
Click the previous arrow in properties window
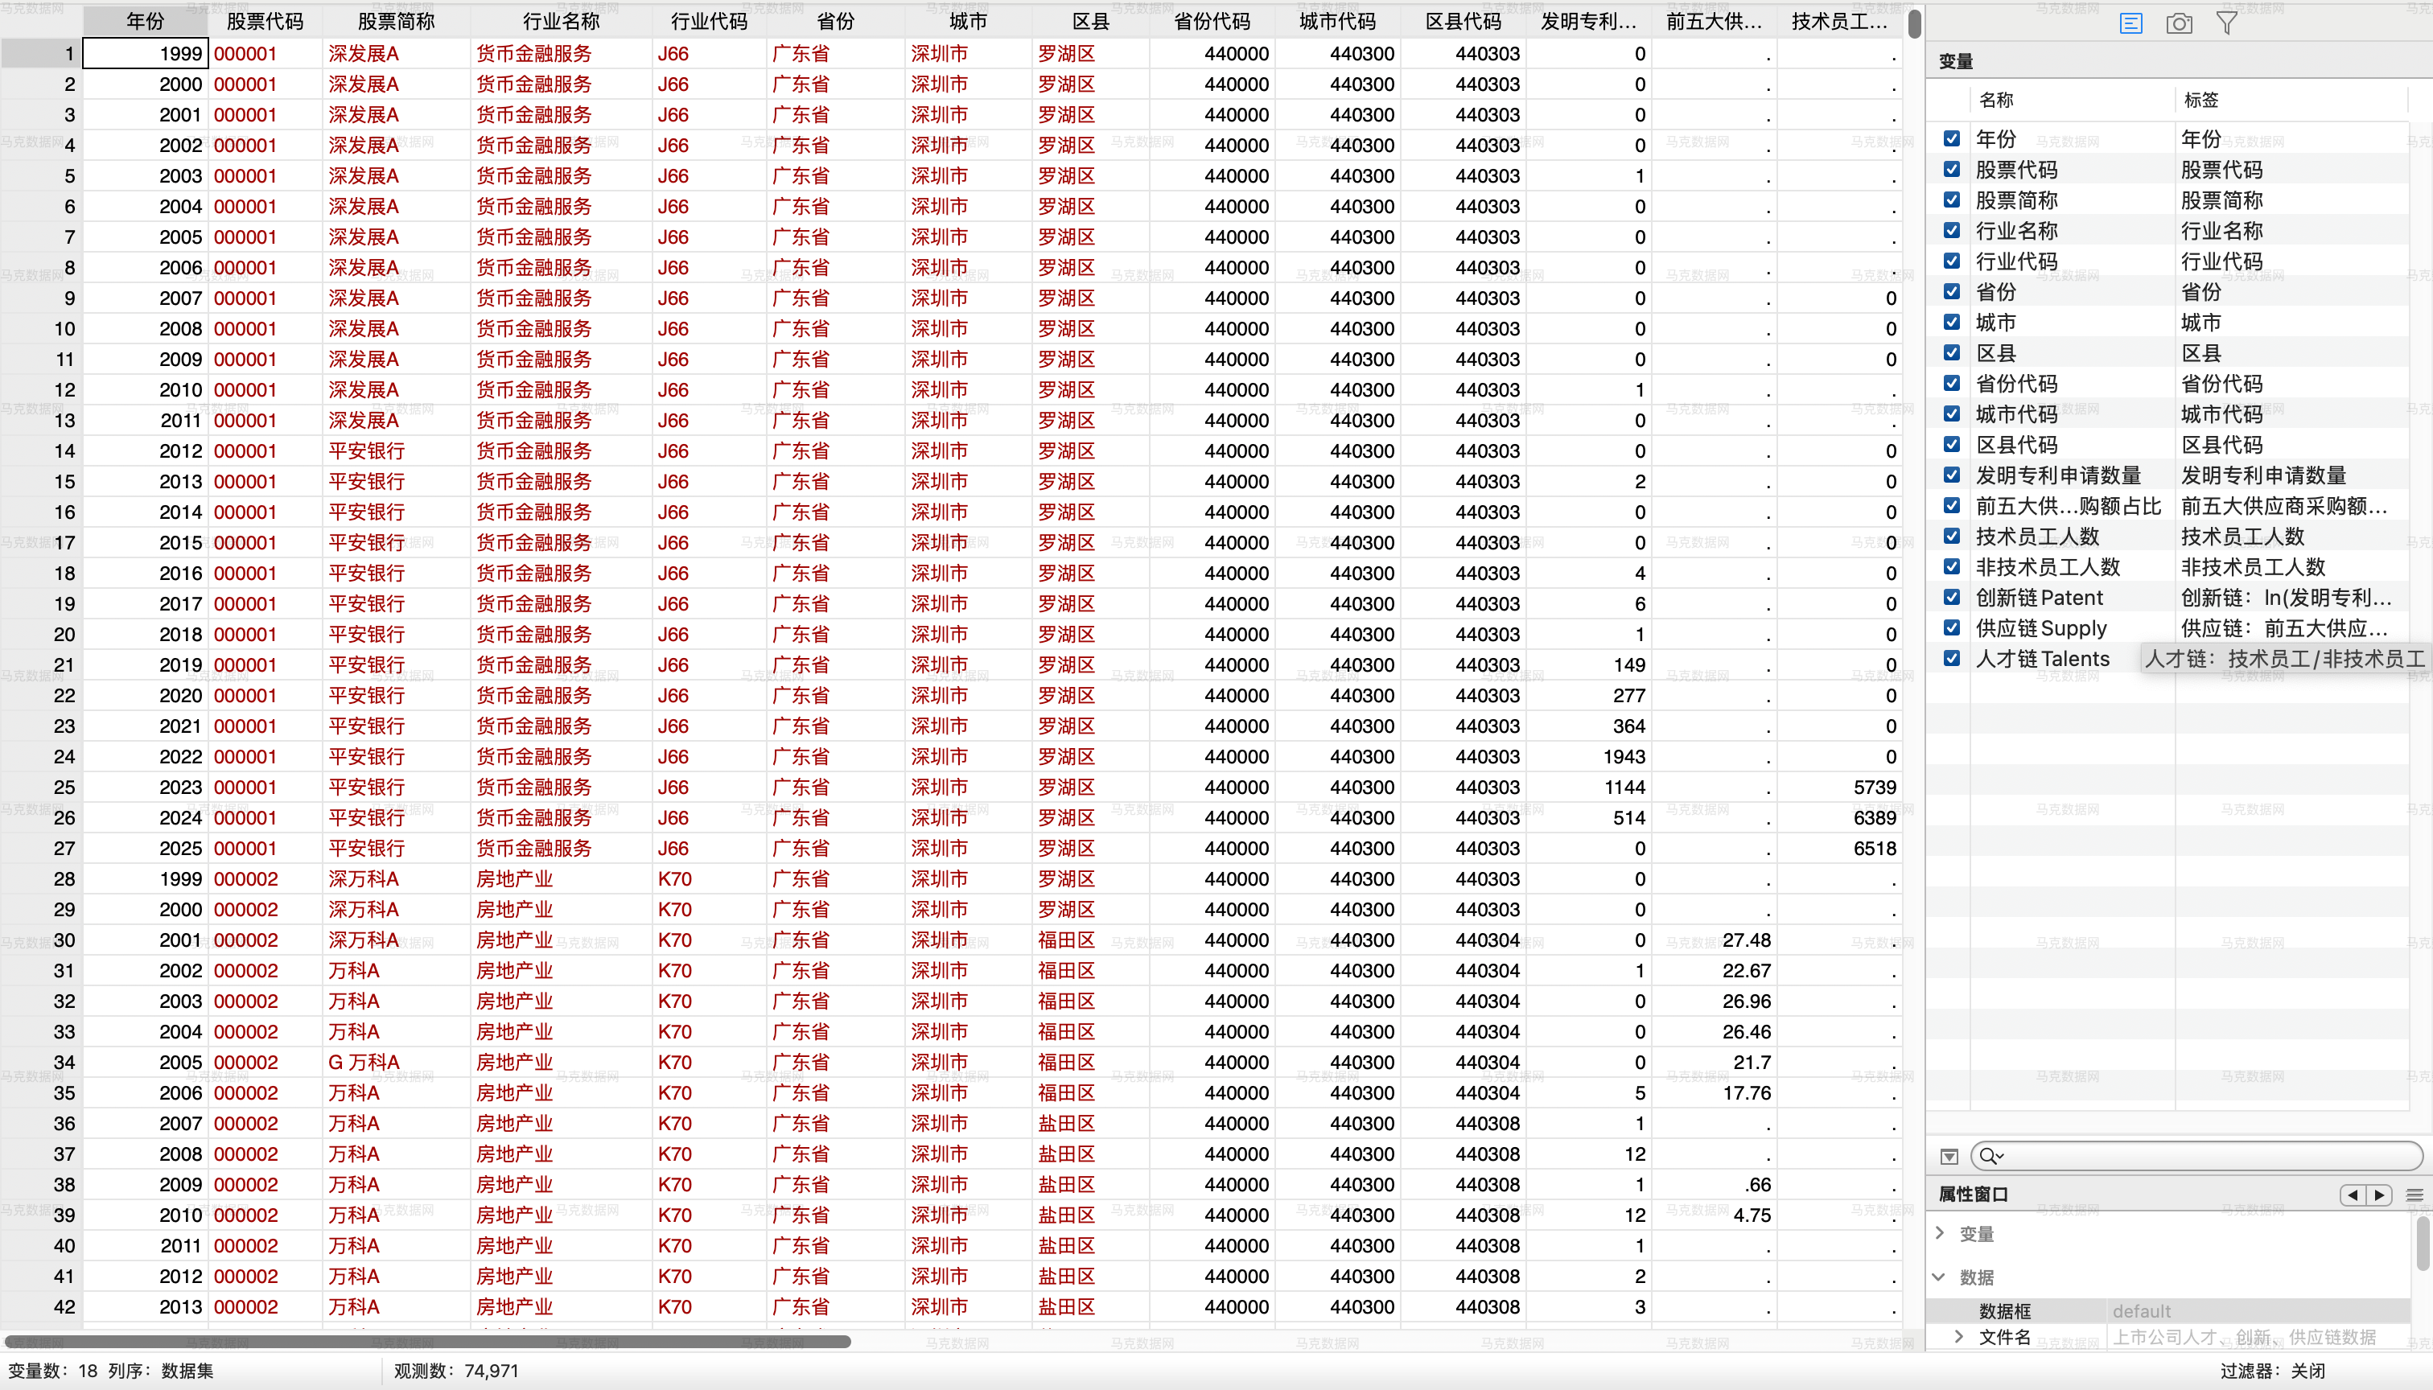[x=2353, y=1195]
